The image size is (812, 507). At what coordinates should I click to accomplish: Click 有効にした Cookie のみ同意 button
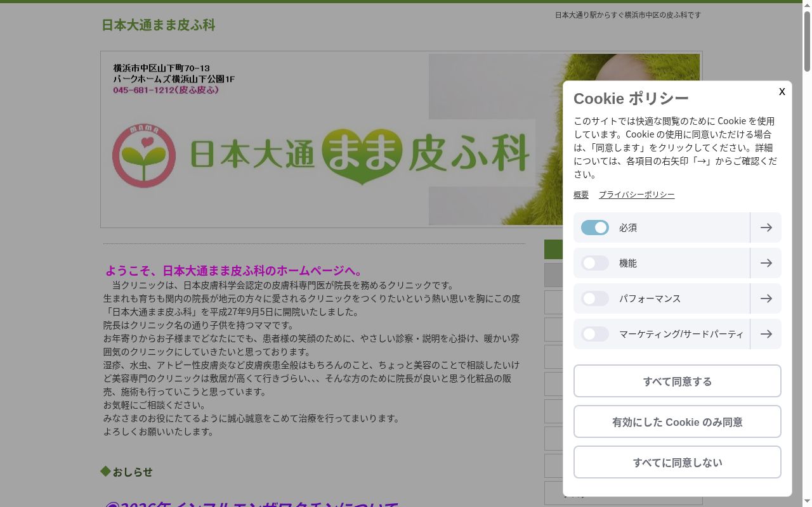[x=678, y=421]
